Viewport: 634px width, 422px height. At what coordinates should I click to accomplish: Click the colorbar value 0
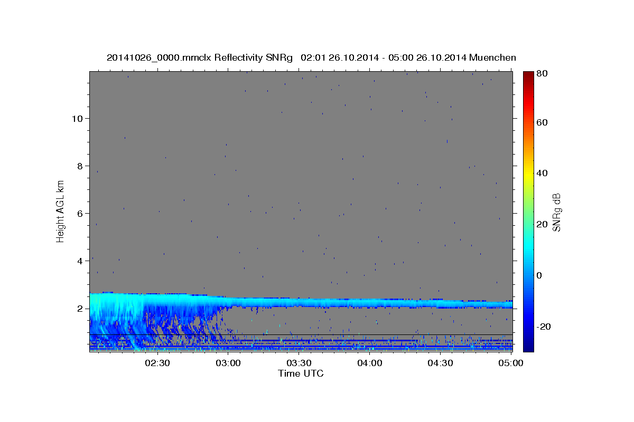(540, 276)
